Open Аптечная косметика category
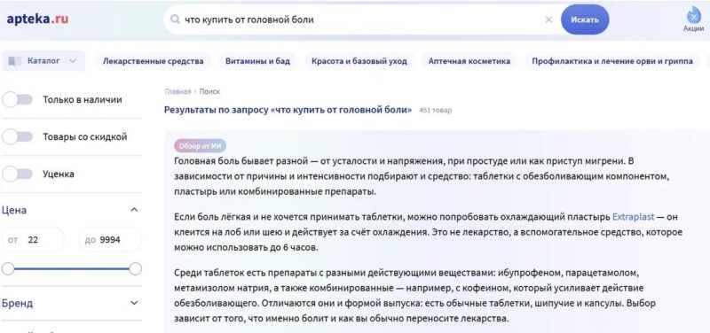Viewport: 710px width, 333px height. pos(469,61)
